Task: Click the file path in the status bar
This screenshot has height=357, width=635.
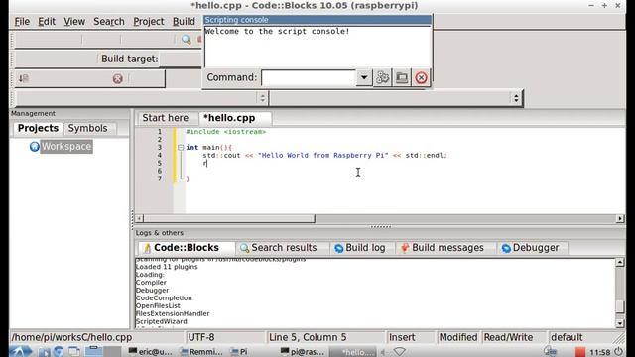Action: 71,337
